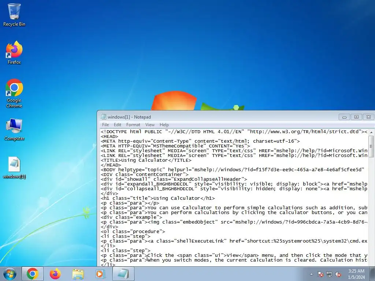Click the line with shellExecuteLink href
Screen dimensions: 375x281
[234, 241]
